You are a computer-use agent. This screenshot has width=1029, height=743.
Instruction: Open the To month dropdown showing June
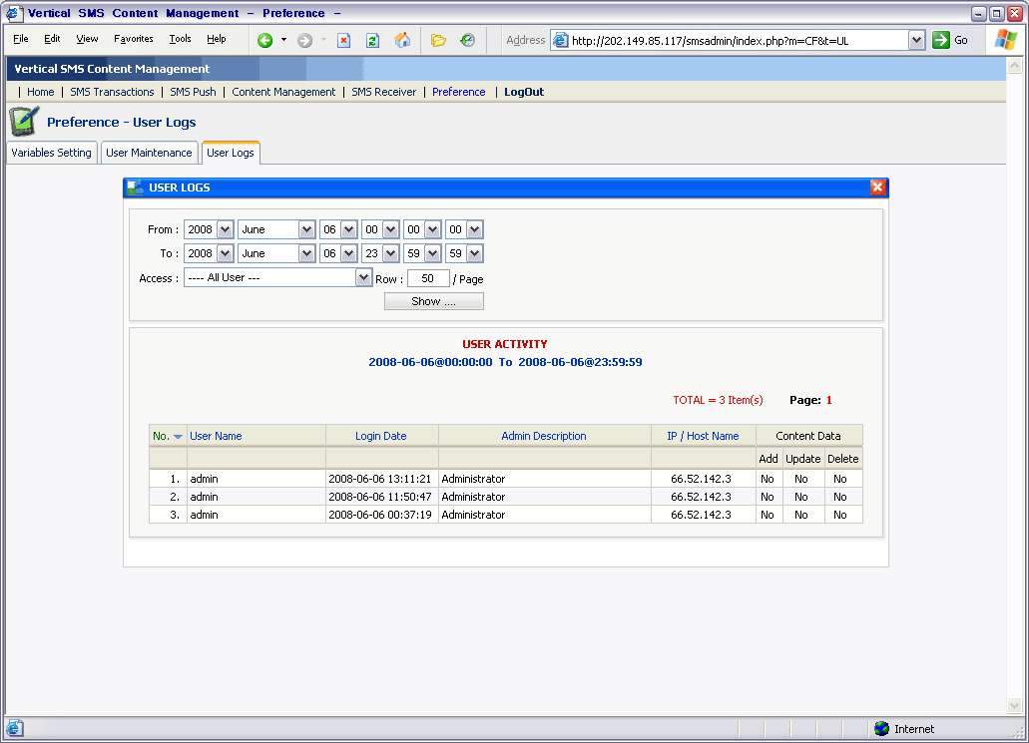[306, 253]
